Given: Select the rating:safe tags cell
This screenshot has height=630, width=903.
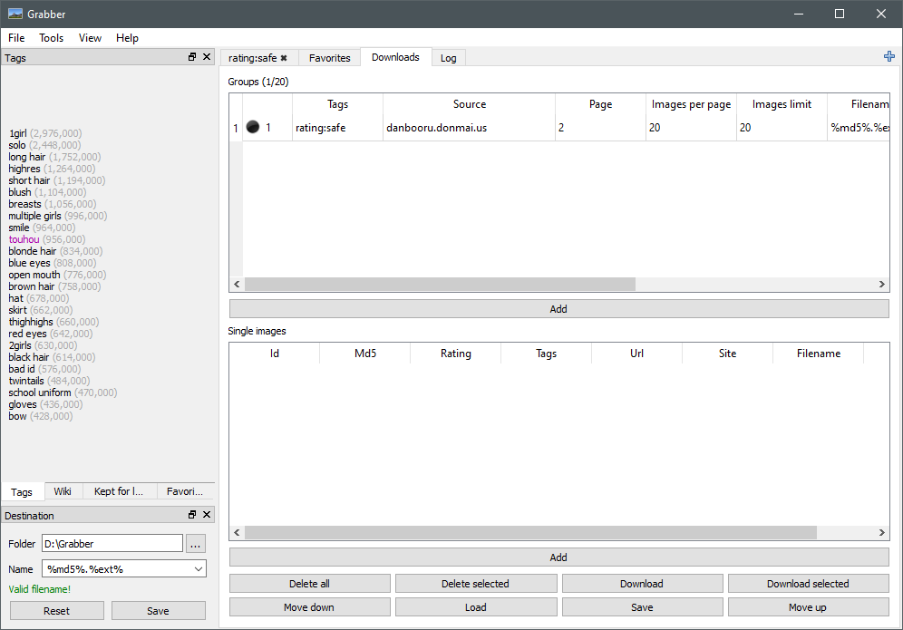Looking at the screenshot, I should coord(337,127).
